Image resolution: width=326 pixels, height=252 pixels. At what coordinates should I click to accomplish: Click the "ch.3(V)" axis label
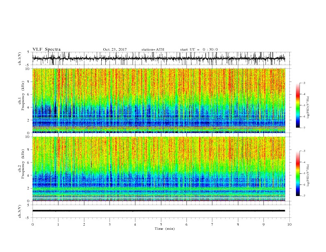point(20,211)
